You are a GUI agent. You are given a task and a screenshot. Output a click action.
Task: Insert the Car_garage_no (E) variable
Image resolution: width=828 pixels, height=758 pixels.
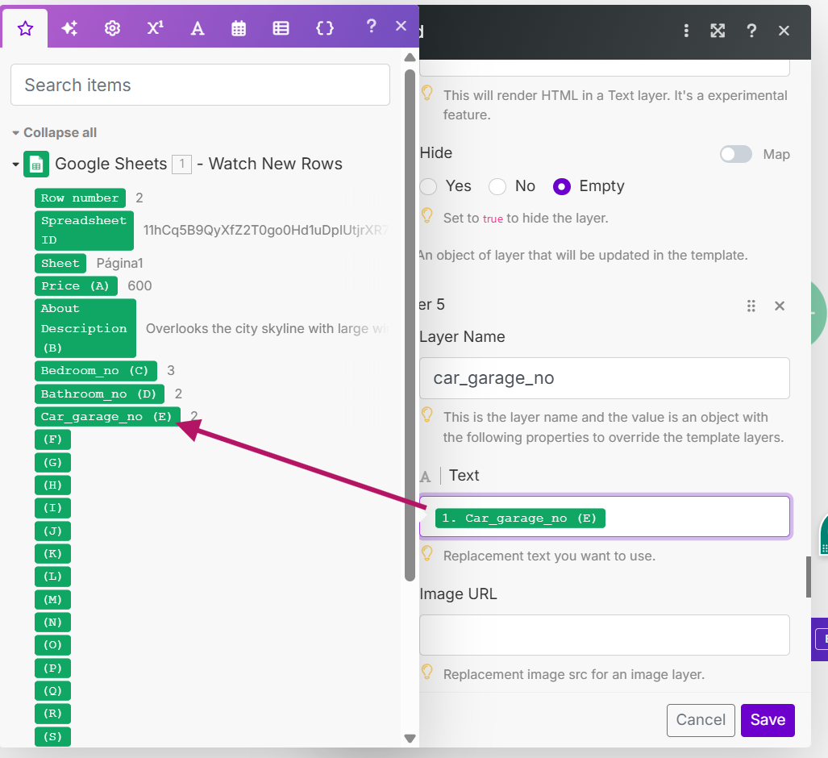107,417
